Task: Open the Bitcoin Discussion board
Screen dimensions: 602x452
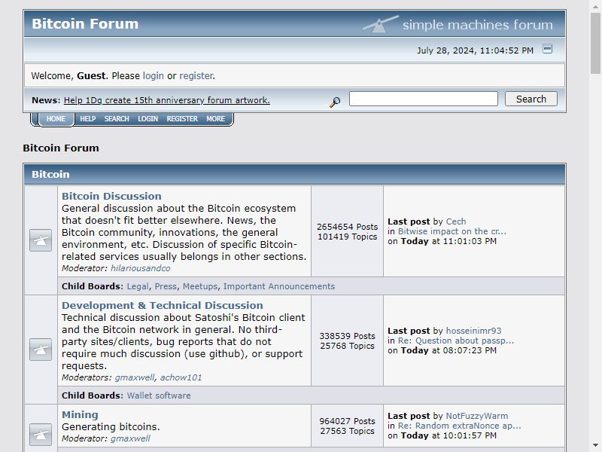Action: click(111, 196)
